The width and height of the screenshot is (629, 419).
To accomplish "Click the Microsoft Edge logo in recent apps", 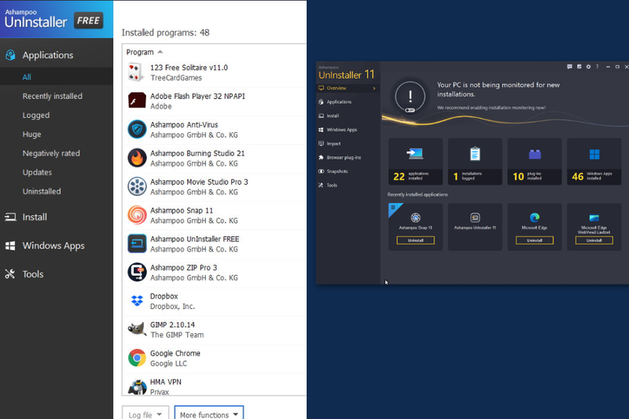I will [x=535, y=217].
